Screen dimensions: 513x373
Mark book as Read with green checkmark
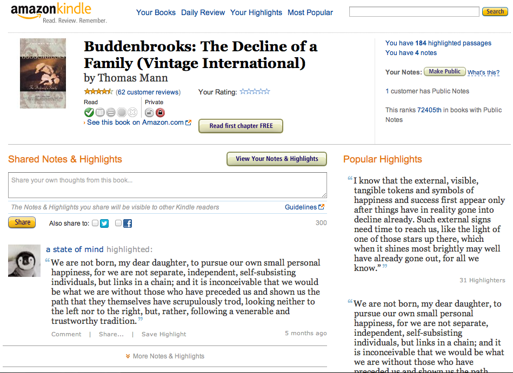pos(89,112)
